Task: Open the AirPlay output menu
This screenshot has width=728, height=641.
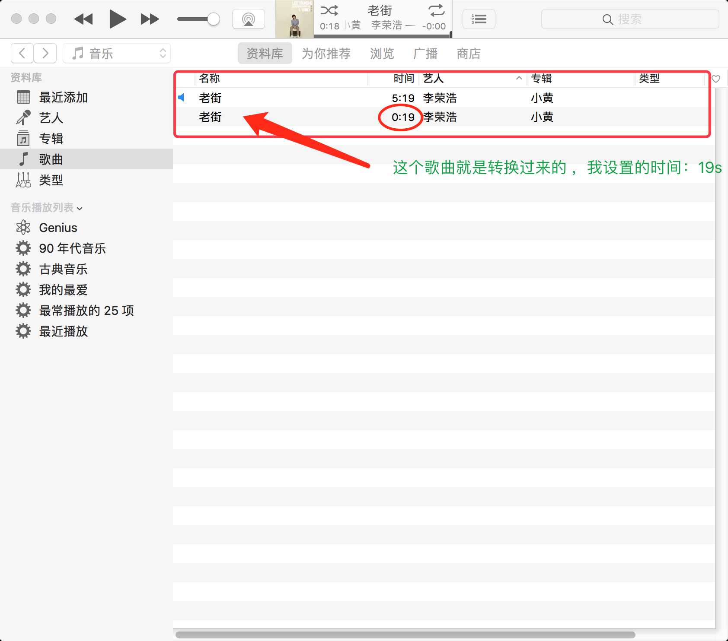Action: (x=249, y=19)
